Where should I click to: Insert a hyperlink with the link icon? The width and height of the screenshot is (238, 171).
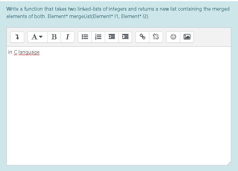tap(142, 37)
